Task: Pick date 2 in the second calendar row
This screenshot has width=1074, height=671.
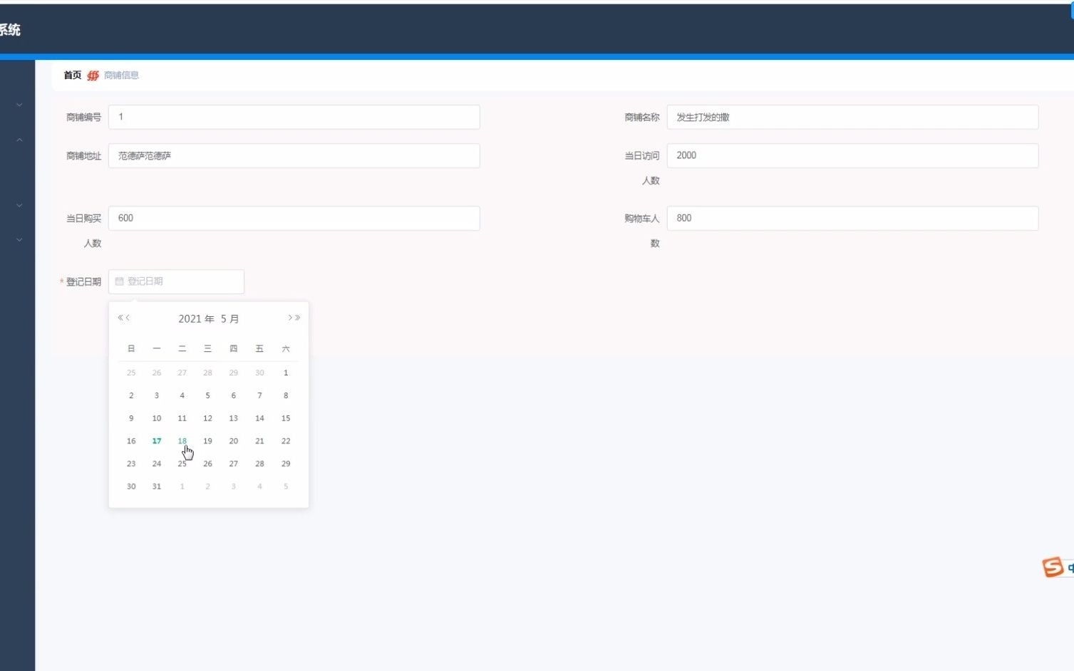Action: [x=131, y=395]
